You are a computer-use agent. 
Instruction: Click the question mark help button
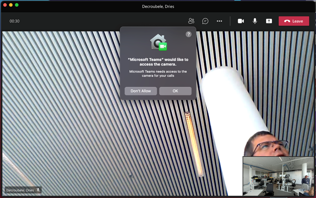click(x=188, y=34)
